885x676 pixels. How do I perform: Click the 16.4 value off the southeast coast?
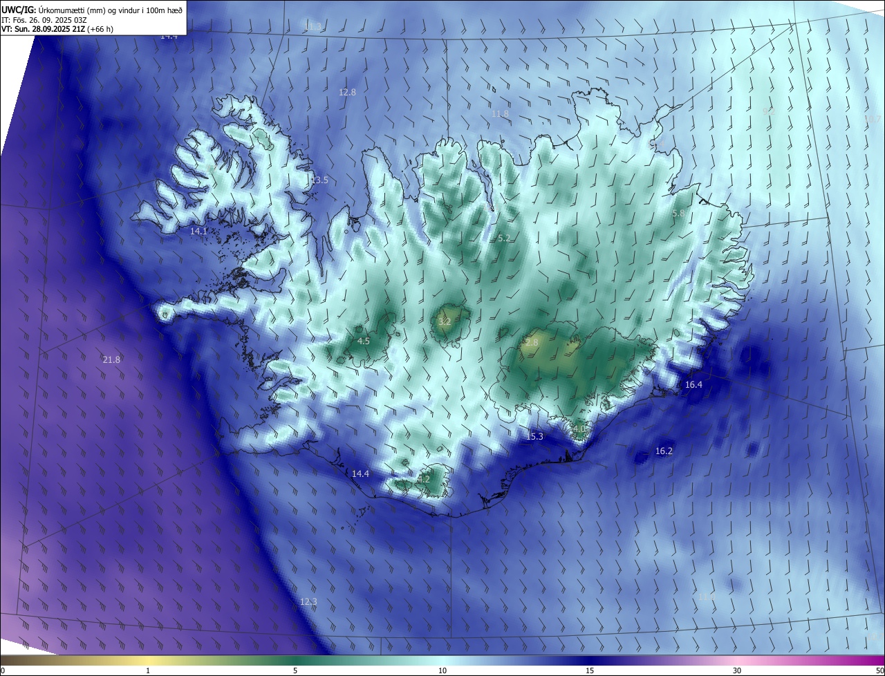pyautogui.click(x=693, y=384)
